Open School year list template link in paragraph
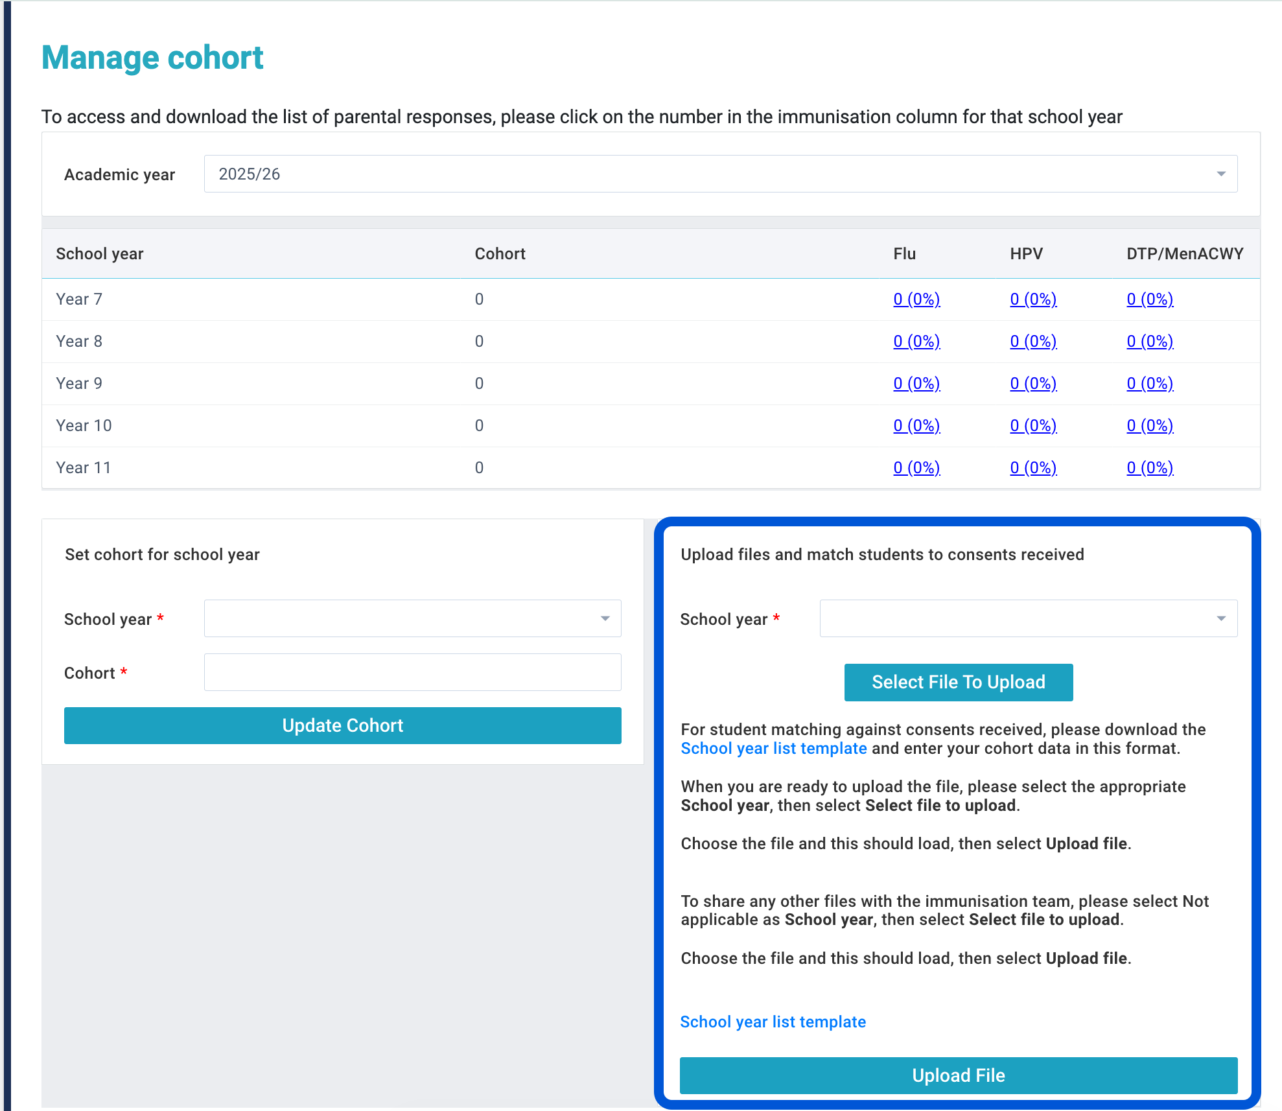The height and width of the screenshot is (1111, 1282). click(x=773, y=748)
